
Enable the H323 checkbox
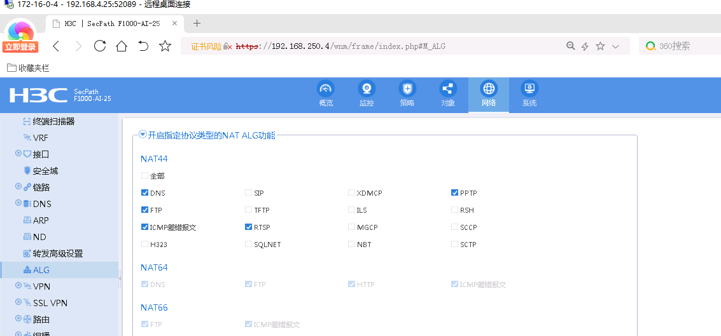coord(144,244)
